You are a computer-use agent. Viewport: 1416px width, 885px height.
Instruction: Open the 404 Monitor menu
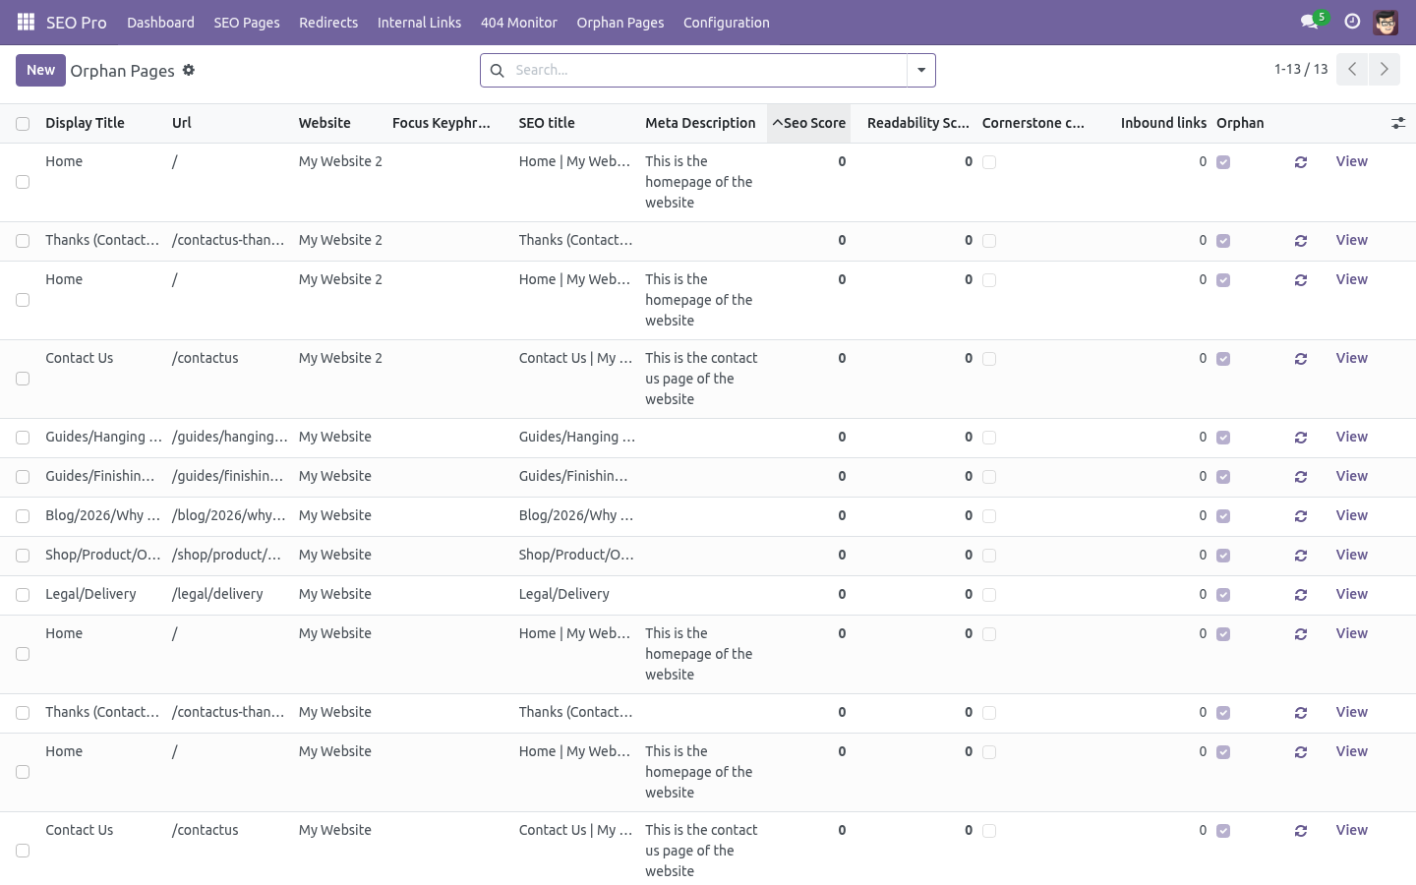[518, 22]
